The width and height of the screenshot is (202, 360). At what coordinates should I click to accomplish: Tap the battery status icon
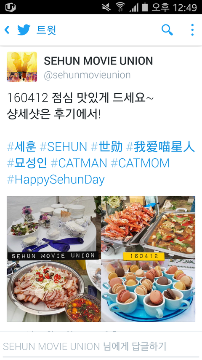coord(145,7)
